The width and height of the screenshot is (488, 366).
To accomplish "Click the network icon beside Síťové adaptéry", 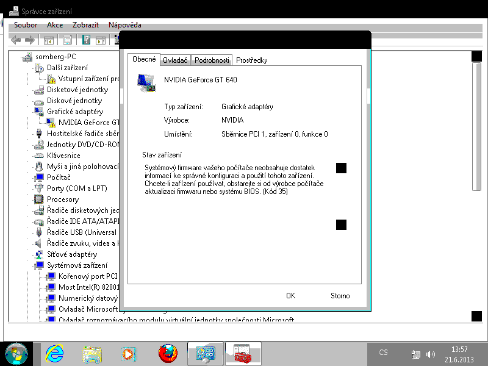I will click(39, 254).
